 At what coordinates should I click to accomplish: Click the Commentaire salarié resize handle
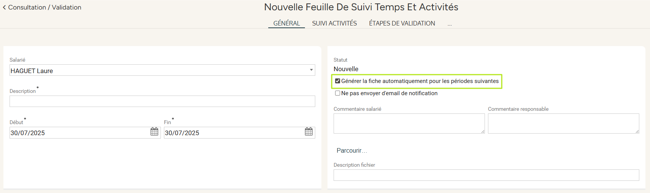coord(483,131)
